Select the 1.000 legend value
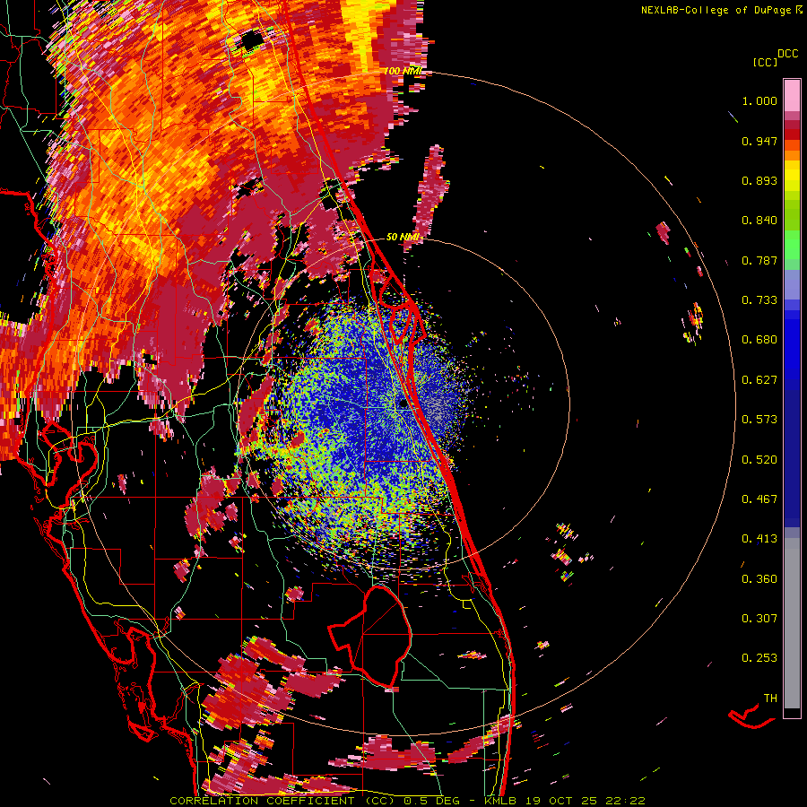 tap(759, 100)
